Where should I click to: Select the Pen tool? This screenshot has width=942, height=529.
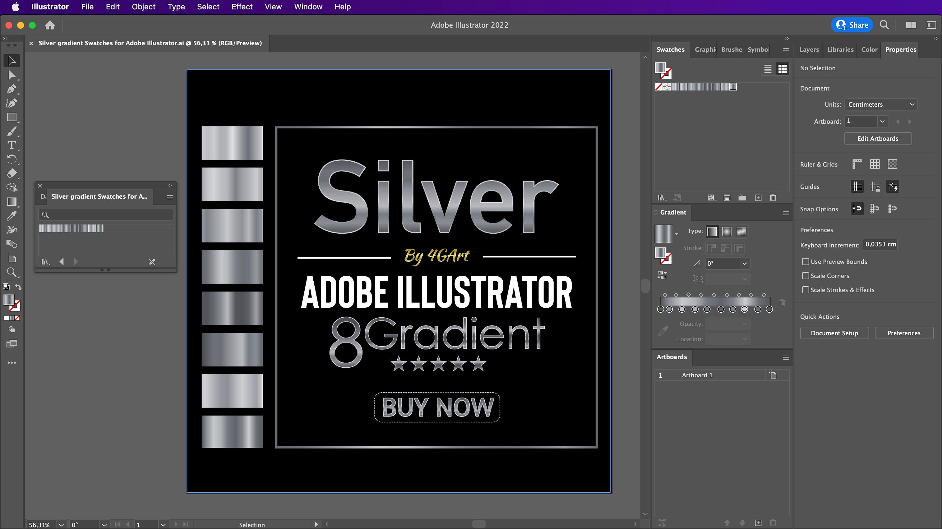point(12,89)
